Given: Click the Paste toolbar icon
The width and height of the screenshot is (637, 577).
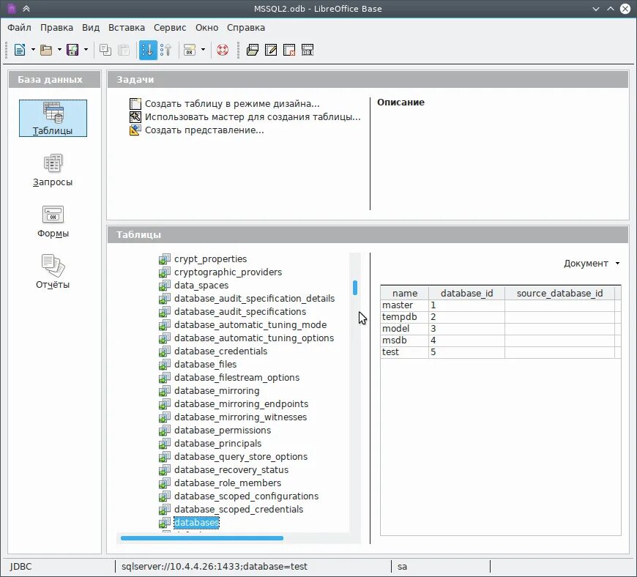Looking at the screenshot, I should (124, 50).
